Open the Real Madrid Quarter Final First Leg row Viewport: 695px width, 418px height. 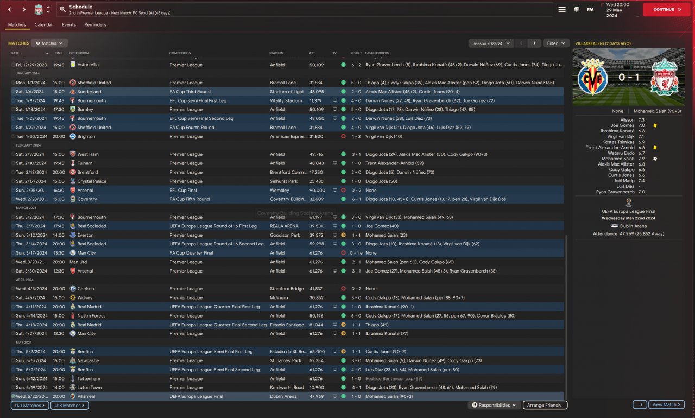coord(287,307)
